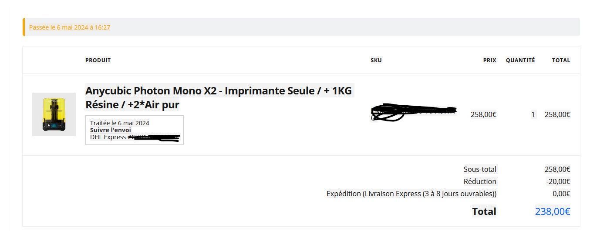Image resolution: width=590 pixels, height=231 pixels.
Task: Click the blue 238,00€ order total
Action: [x=552, y=211]
